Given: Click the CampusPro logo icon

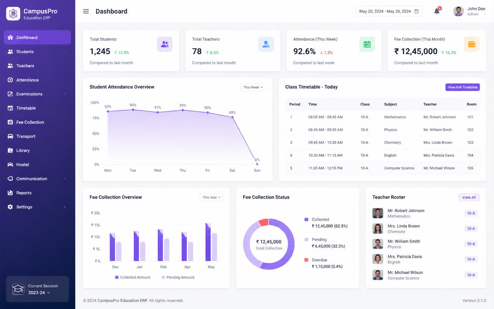Looking at the screenshot, I should (x=13, y=14).
